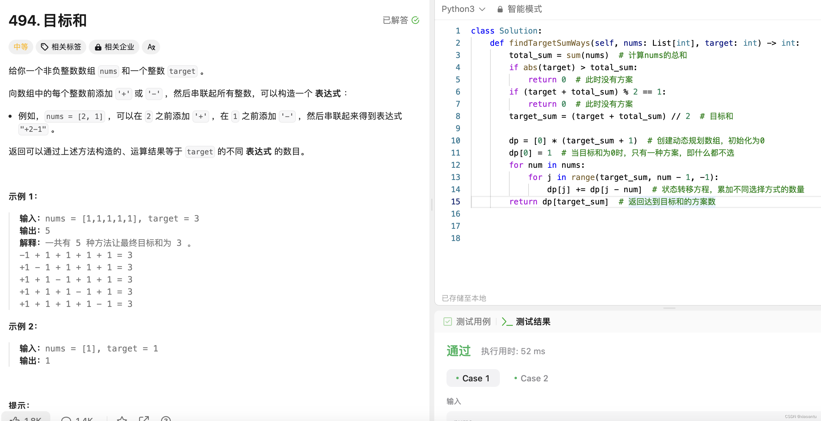Click the for num in nums line
This screenshot has width=821, height=421.
tap(547, 165)
